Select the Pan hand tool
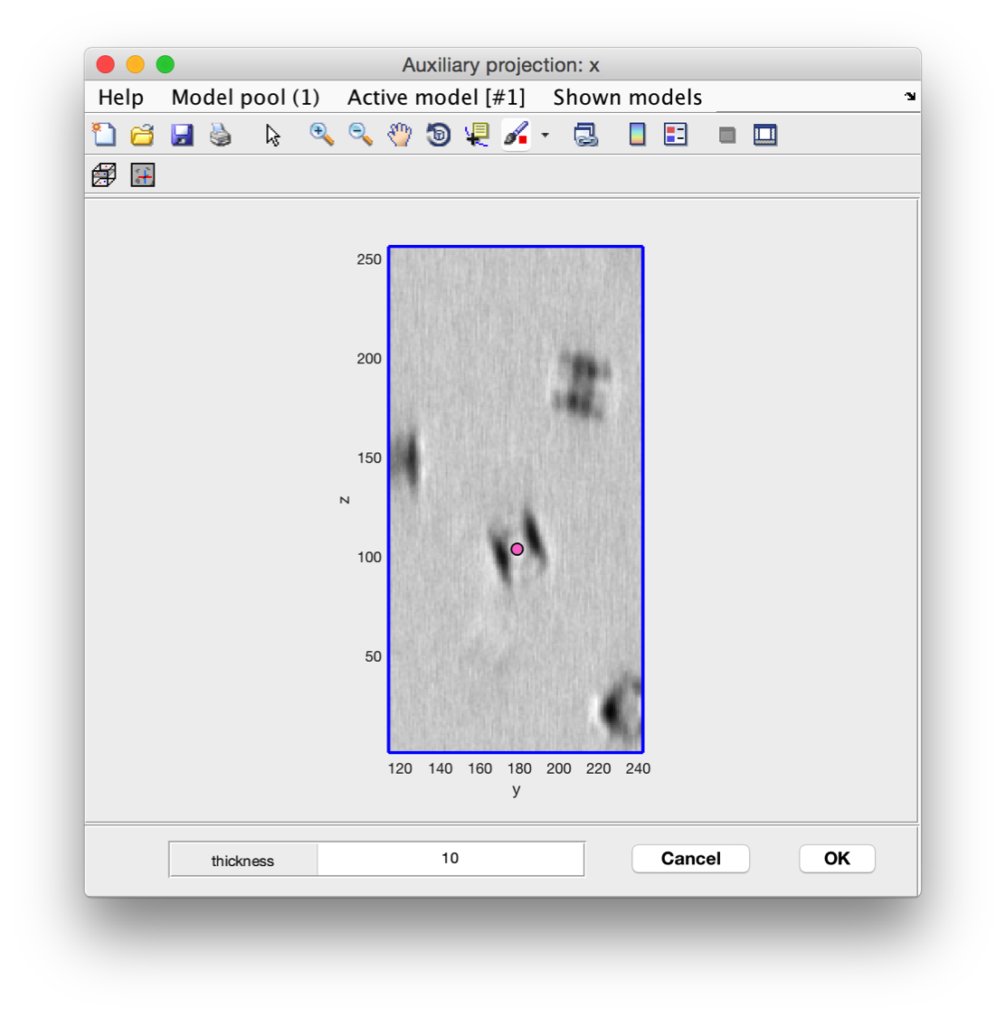1005x1017 pixels. coord(399,135)
